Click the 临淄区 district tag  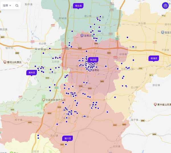pos(154,58)
